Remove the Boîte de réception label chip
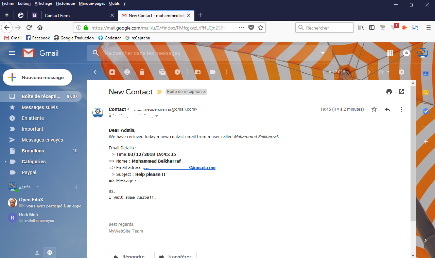The image size is (435, 258). [x=204, y=92]
